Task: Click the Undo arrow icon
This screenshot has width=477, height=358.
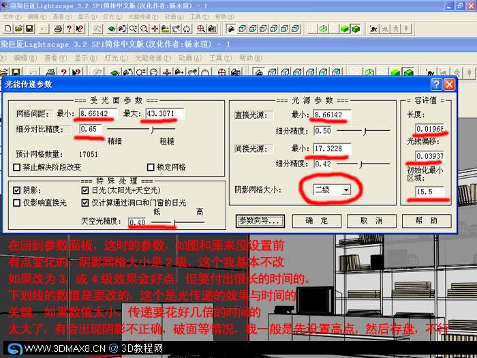Action: (x=44, y=29)
